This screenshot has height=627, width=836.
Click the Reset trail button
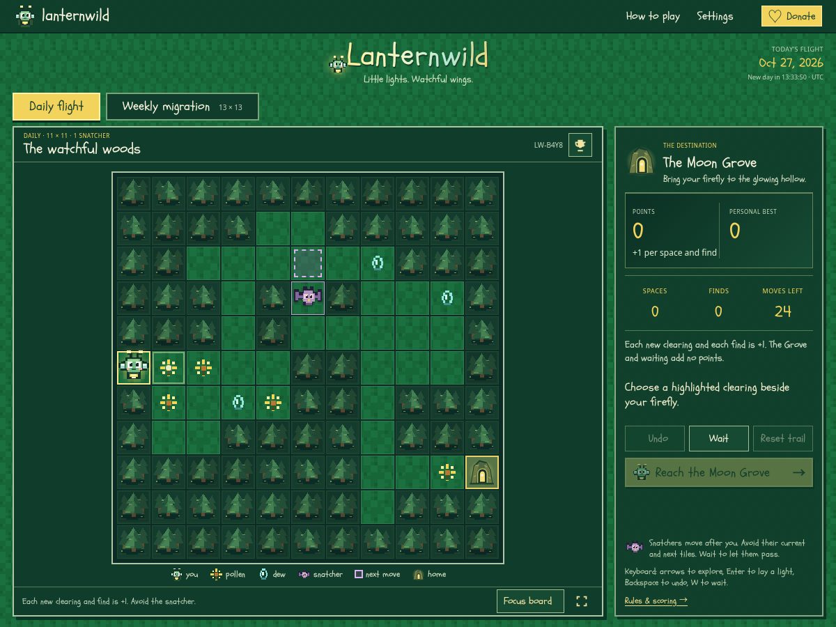782,438
